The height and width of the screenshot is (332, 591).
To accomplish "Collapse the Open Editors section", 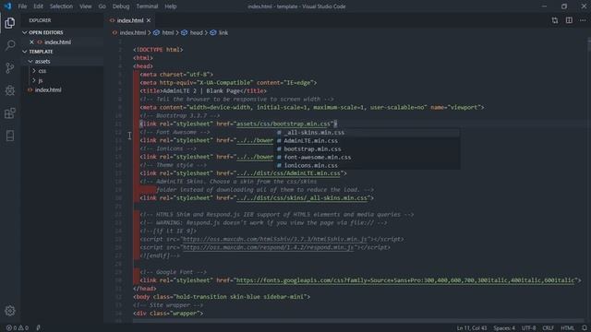I will click(25, 33).
